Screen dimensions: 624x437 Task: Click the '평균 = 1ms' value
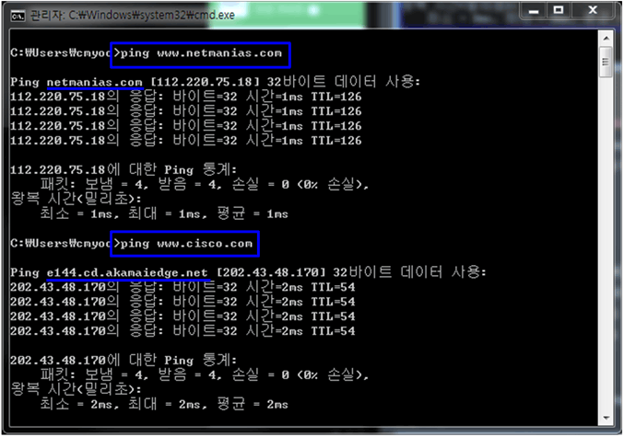253,213
